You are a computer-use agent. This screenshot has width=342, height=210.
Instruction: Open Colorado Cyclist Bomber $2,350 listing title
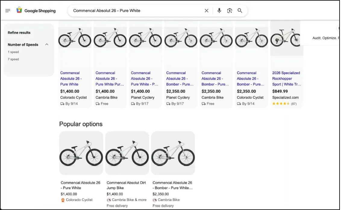[250, 78]
